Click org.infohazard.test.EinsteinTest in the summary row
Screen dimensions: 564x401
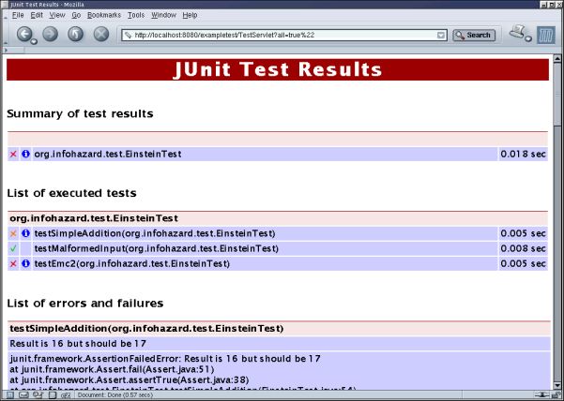click(108, 154)
